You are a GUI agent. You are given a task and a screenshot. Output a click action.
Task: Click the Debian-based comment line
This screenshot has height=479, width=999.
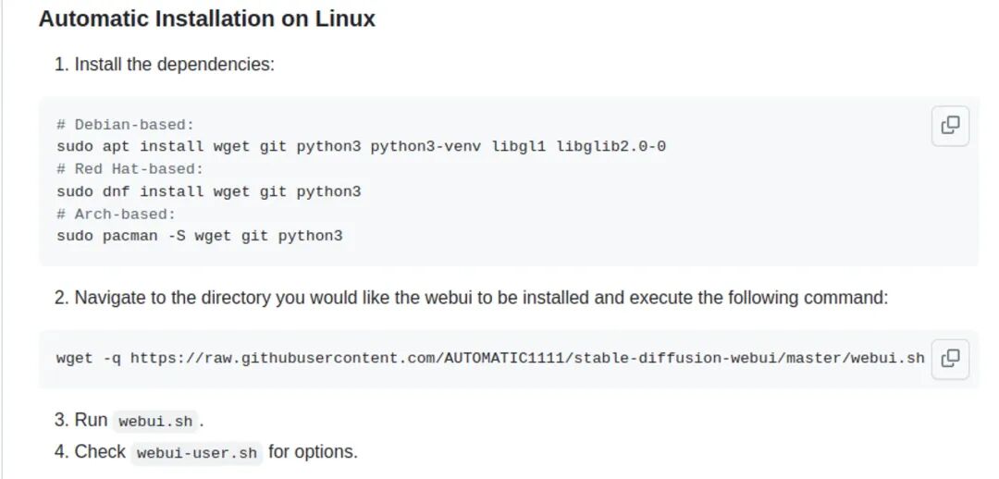click(x=125, y=125)
